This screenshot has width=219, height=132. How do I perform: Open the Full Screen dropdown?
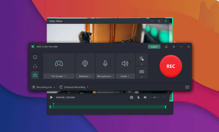coord(59,76)
